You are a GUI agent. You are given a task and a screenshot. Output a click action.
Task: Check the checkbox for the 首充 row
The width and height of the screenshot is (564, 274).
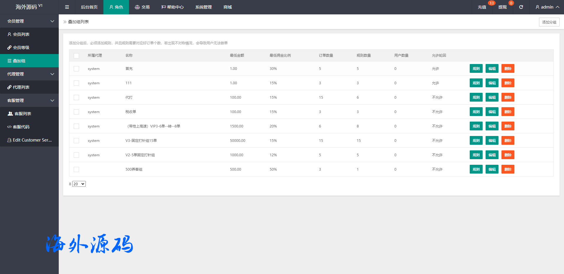76,69
